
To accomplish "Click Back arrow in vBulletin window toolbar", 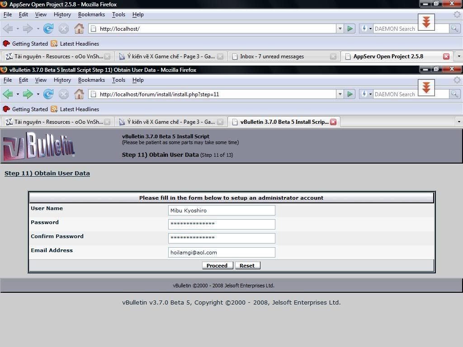I will point(8,94).
